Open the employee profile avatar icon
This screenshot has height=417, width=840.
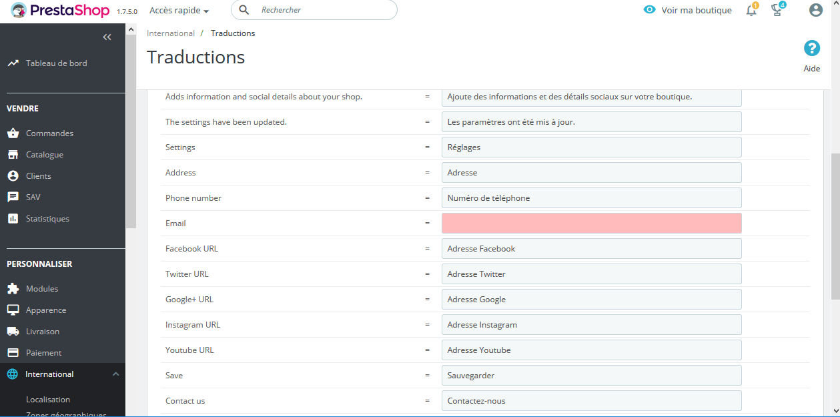click(815, 10)
